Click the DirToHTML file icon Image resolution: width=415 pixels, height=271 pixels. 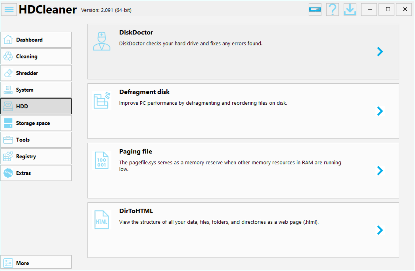tap(102, 220)
